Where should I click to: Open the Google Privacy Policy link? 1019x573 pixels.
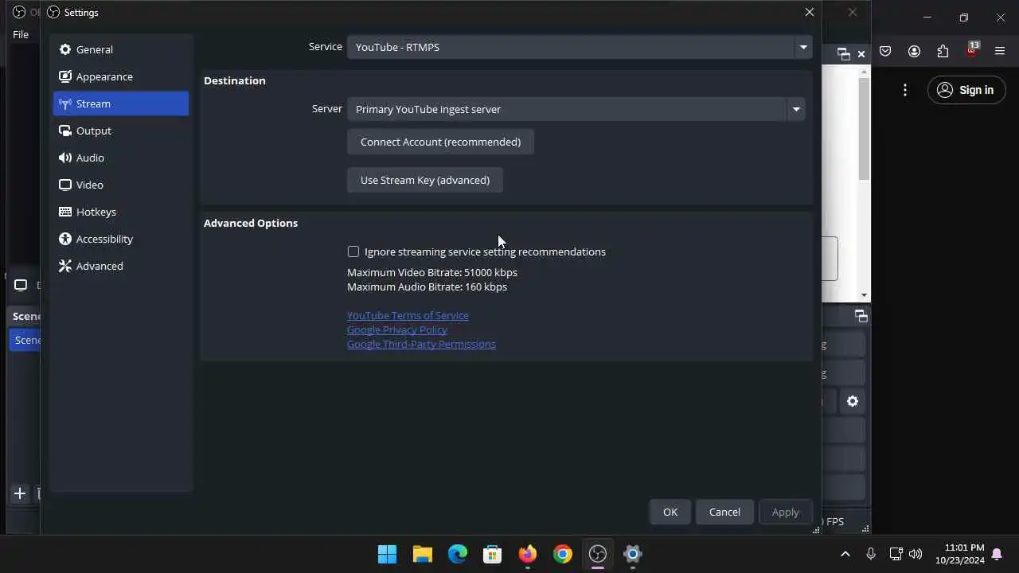397,329
